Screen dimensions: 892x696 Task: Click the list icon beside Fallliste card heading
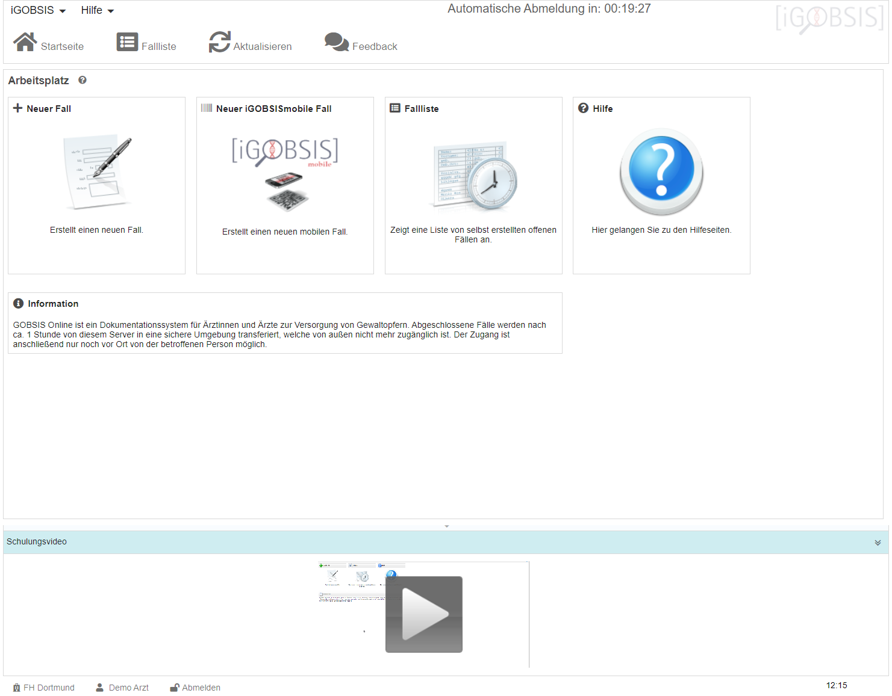click(x=395, y=108)
